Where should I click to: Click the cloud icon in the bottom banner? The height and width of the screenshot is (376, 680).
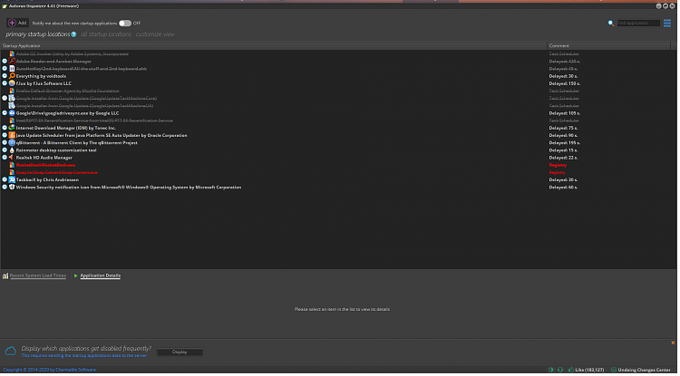coord(11,352)
